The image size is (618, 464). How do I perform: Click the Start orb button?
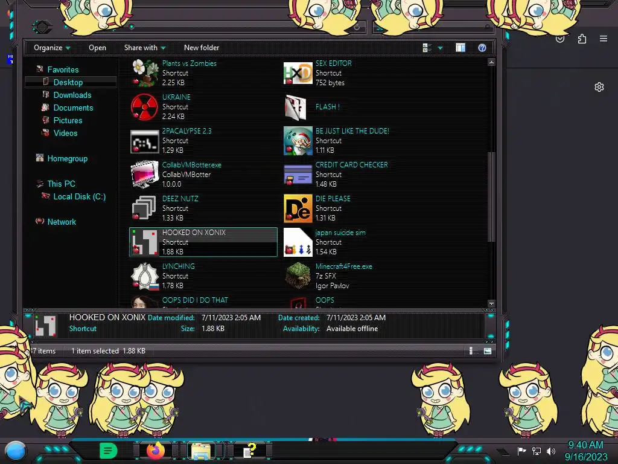16,451
